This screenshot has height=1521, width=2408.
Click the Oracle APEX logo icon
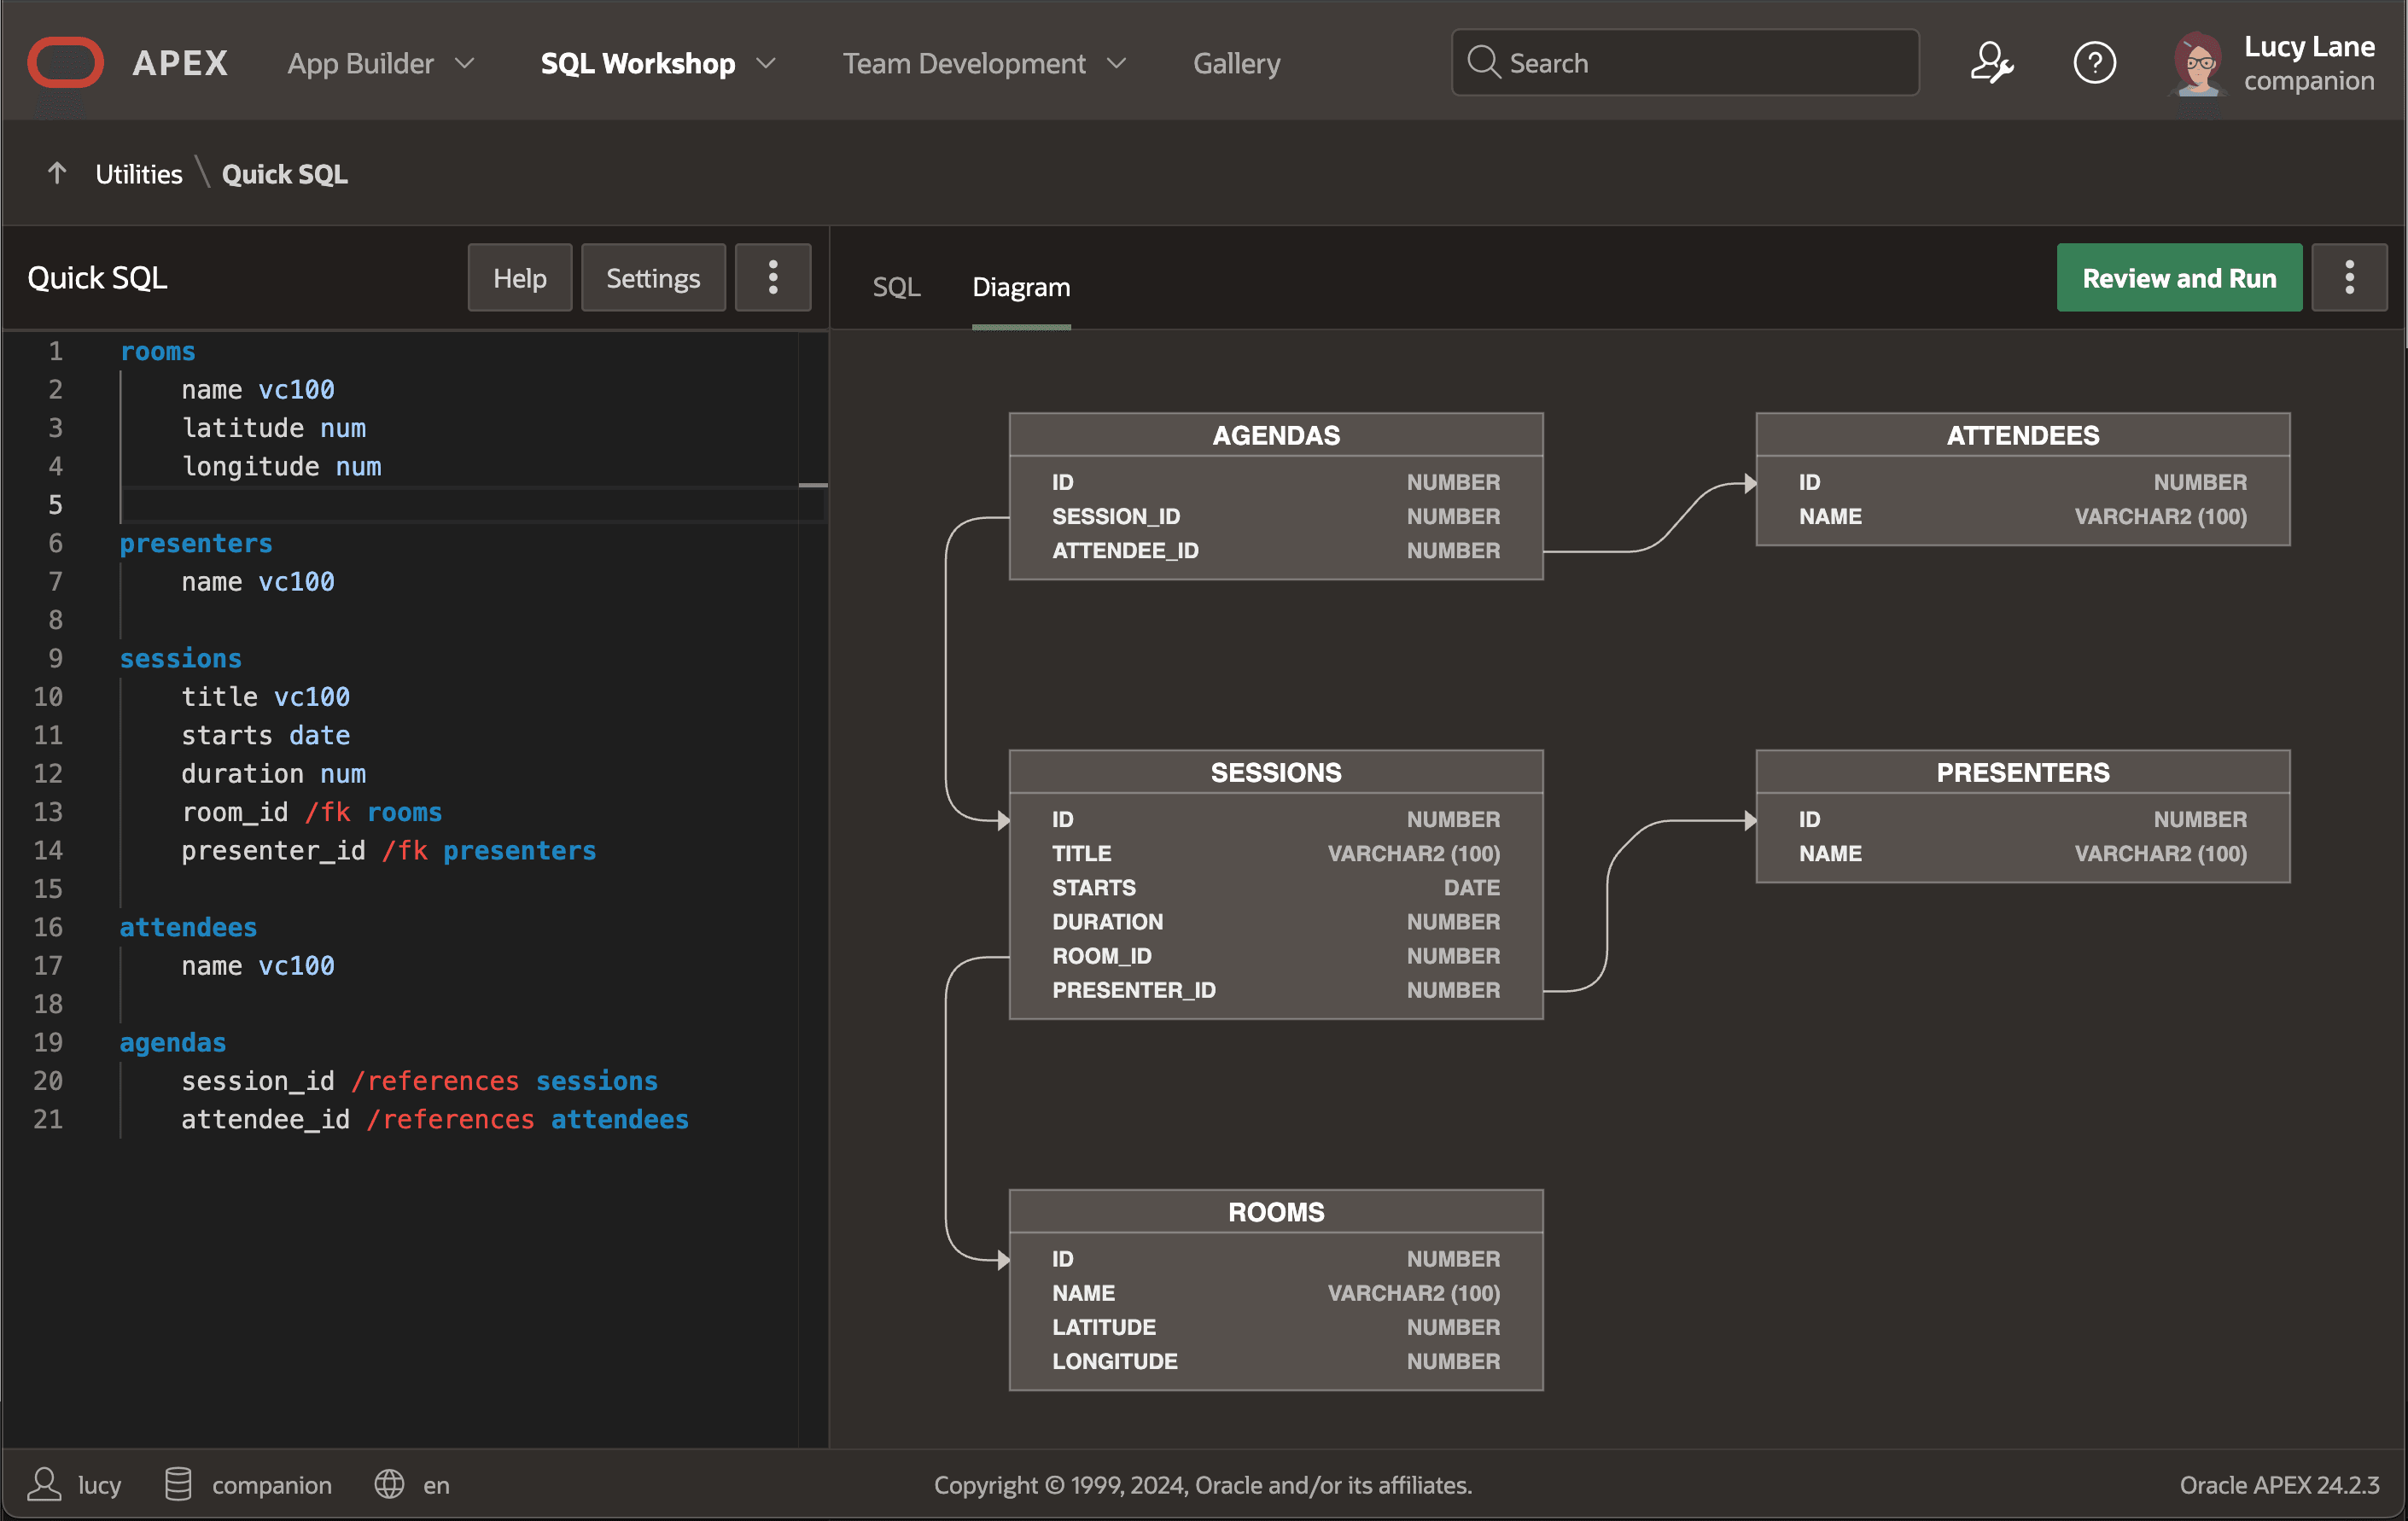pyautogui.click(x=66, y=63)
